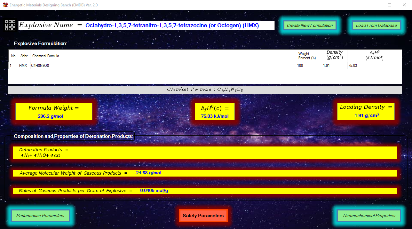412x229 pixels.
Task: Click the ΔfH0(c) enthalpy panel
Action: [215, 111]
